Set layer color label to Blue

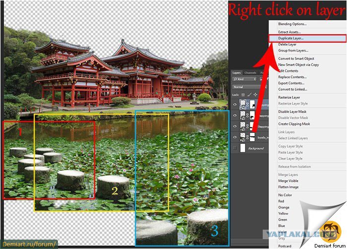click(282, 226)
